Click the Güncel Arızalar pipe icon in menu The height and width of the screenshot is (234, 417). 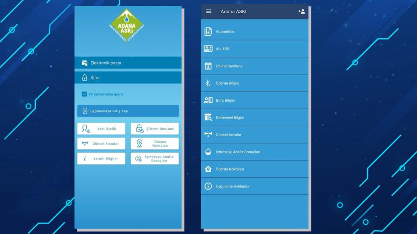[208, 134]
